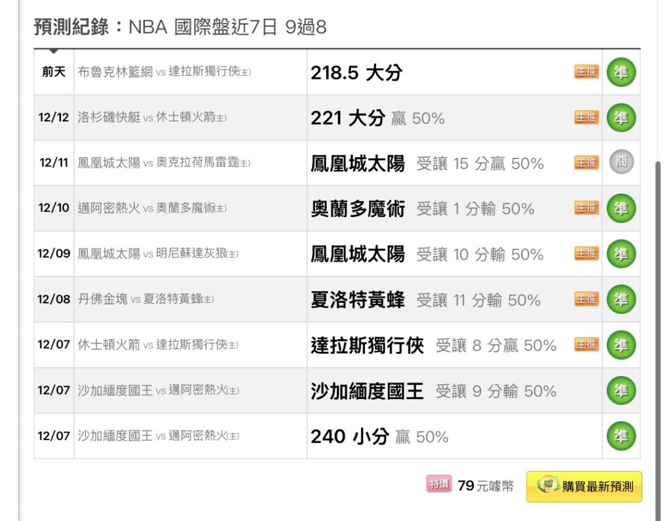This screenshot has width=666, height=521.
Task: Click the 購買最新預測 button
Action: 583,486
